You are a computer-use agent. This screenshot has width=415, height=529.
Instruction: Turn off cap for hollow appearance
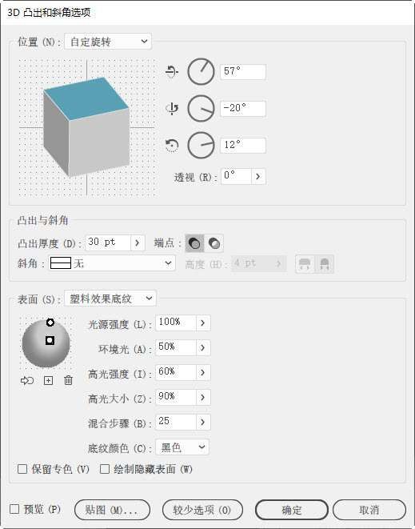pos(214,243)
